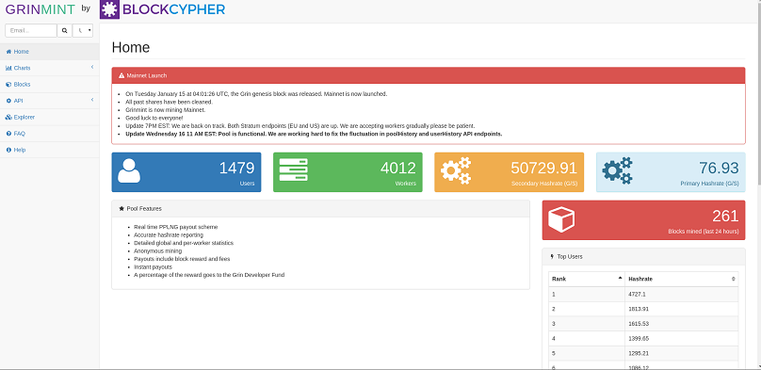
Task: Open the Explorer sidebar link
Action: tap(50, 118)
